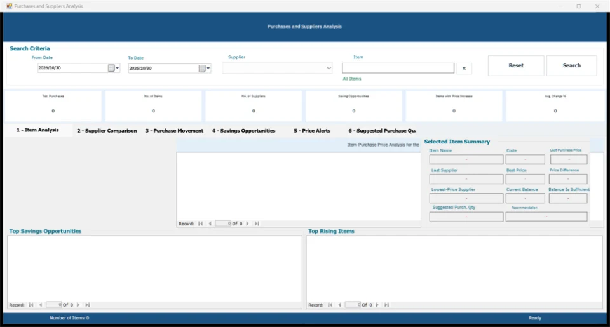The height and width of the screenshot is (327, 610).
Task: Click the Tot. Purchases summary card
Action: 53,106
